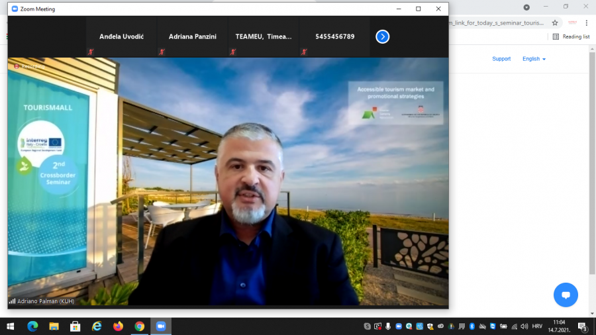The height and width of the screenshot is (335, 596).
Task: Open Chrome three-dot menu
Action: [x=586, y=23]
